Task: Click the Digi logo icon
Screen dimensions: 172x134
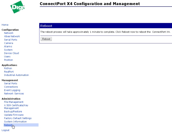Action: (18, 8)
